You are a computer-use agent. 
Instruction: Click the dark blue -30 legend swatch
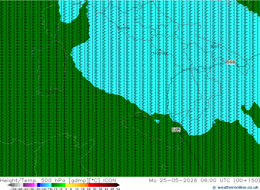39,185
